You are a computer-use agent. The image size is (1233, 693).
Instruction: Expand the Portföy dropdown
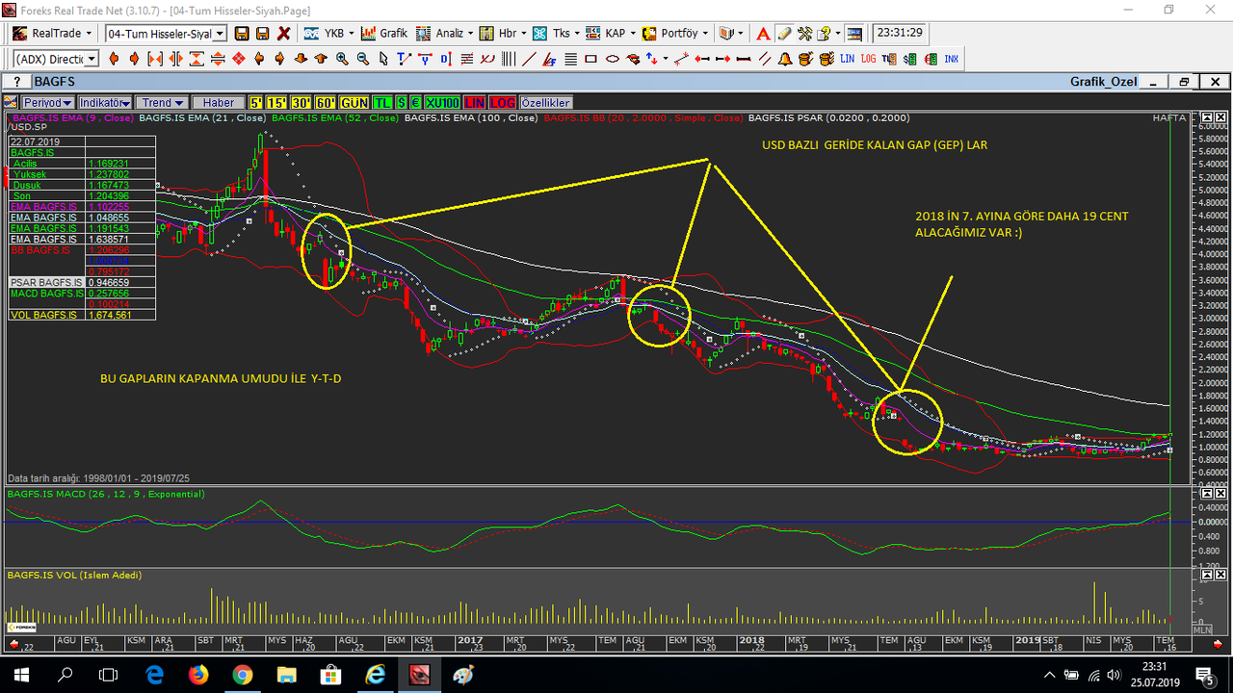(705, 33)
